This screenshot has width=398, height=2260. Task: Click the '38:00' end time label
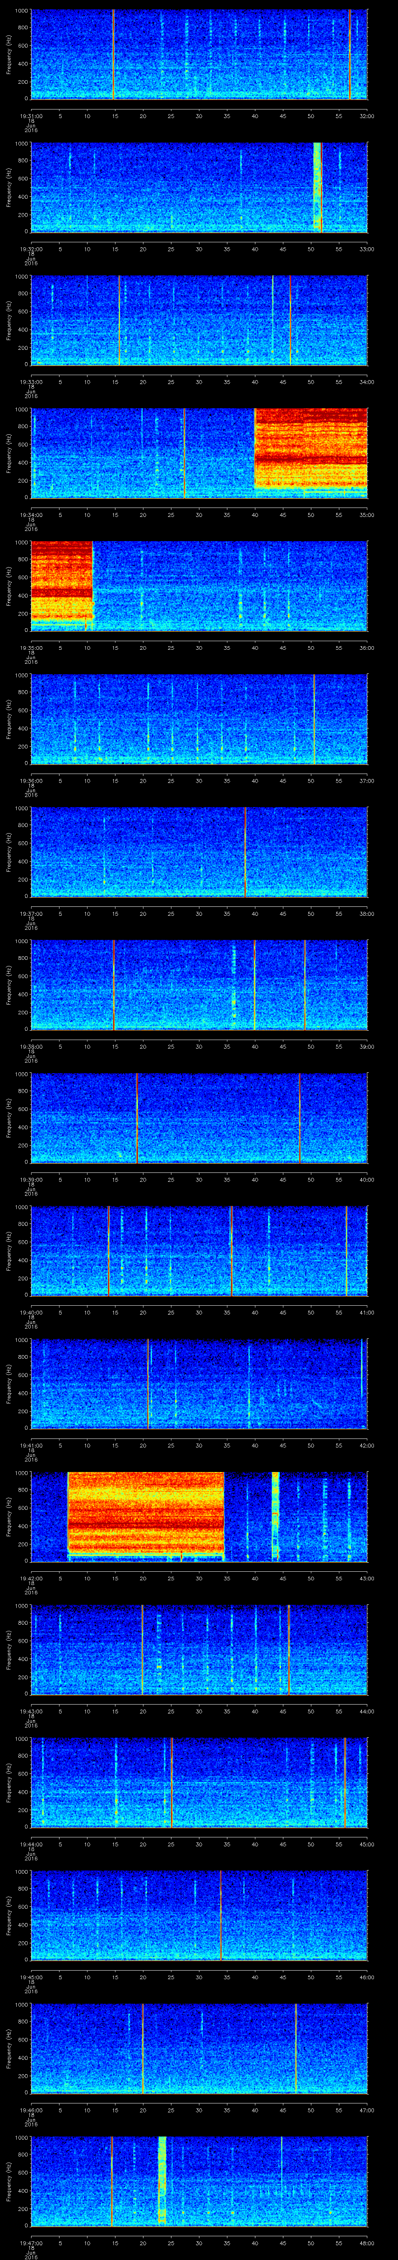tap(367, 914)
